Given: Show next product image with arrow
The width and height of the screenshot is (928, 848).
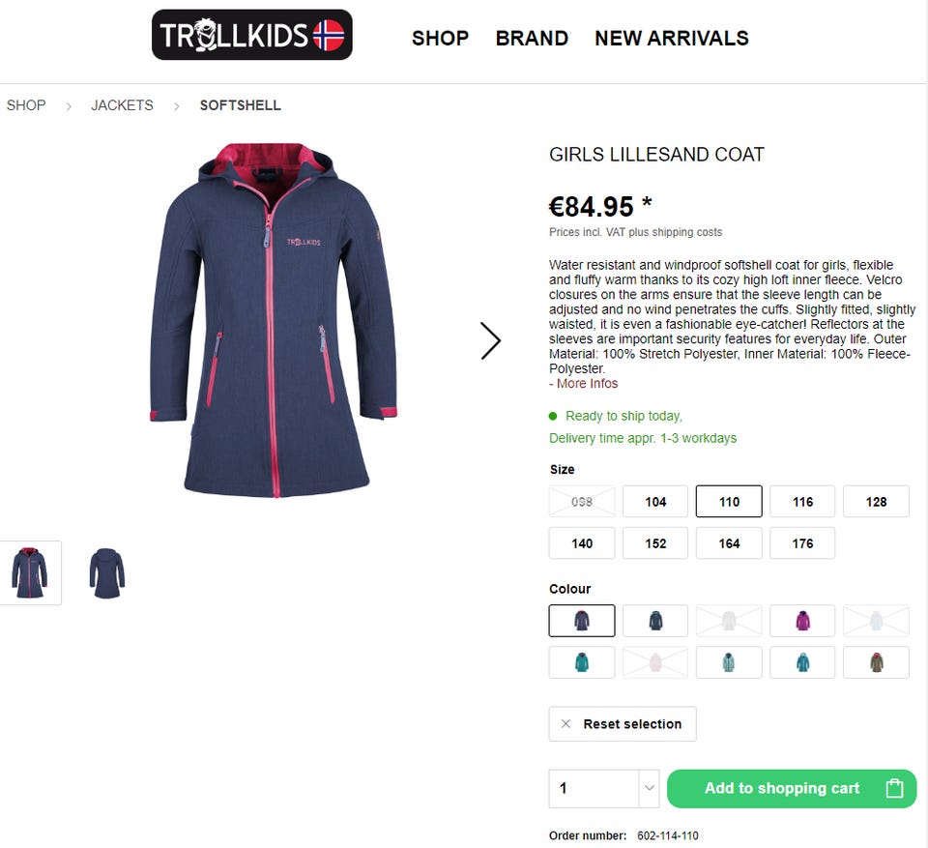Looking at the screenshot, I should (x=491, y=340).
